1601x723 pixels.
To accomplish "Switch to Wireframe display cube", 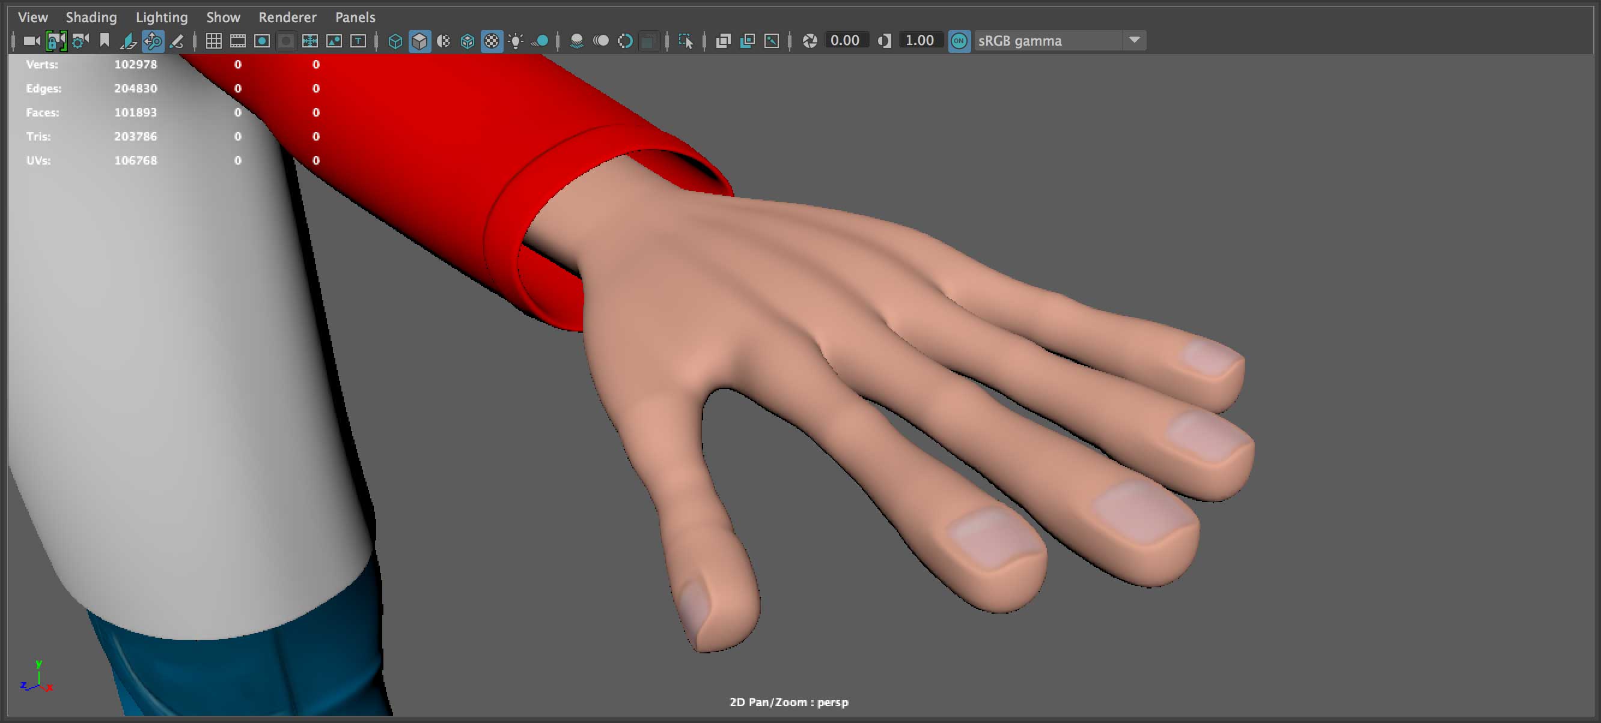I will [395, 41].
